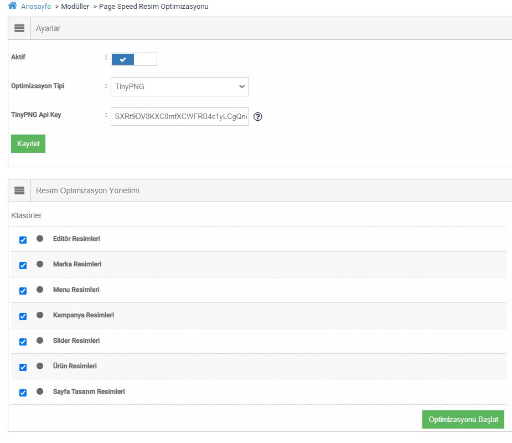512x443 pixels.
Task: Click the home icon in breadcrumb
Action: coord(12,6)
